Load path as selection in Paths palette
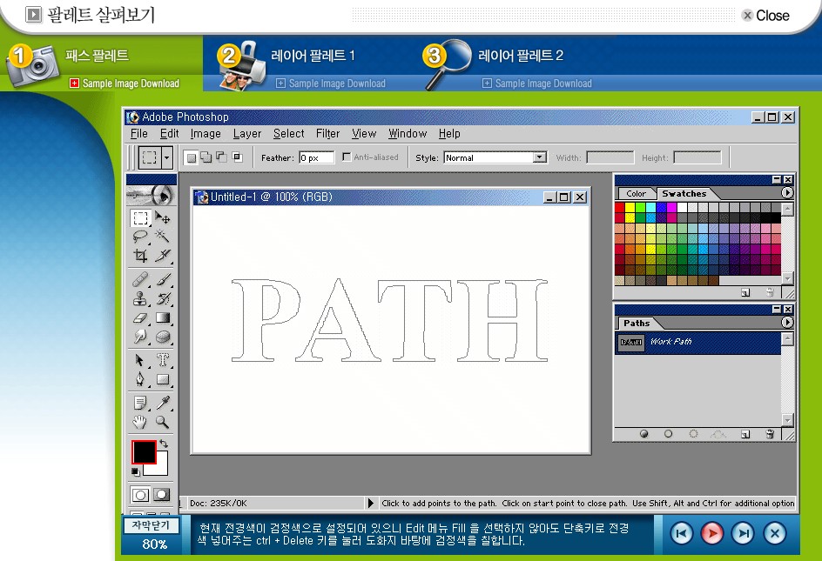 pyautogui.click(x=693, y=434)
